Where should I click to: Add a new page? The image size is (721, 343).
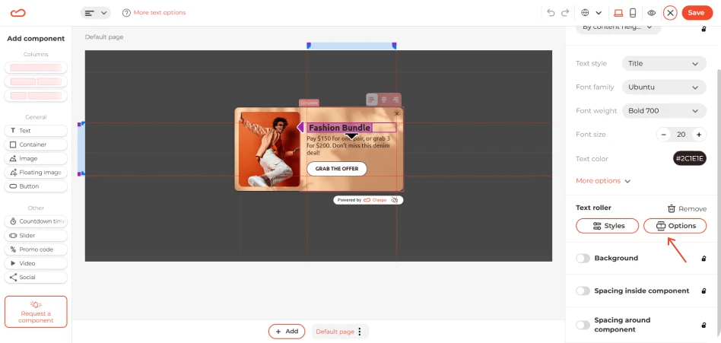[287, 332]
